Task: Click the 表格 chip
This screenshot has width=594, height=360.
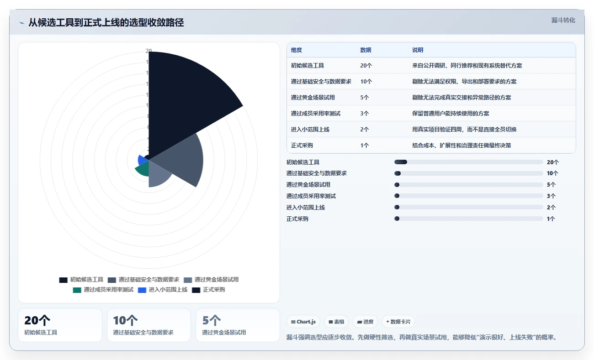Action: tap(336, 322)
